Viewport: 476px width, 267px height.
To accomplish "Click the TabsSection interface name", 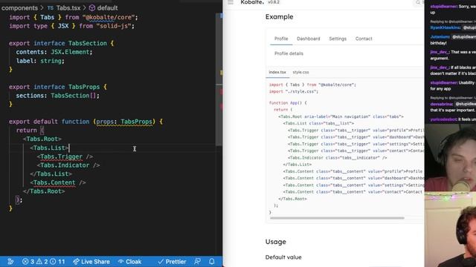I will tap(88, 43).
